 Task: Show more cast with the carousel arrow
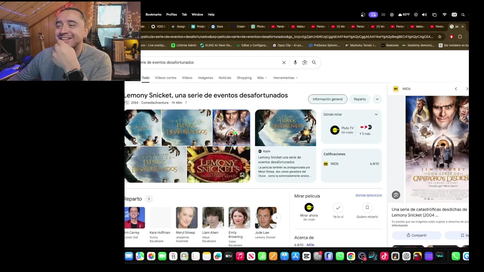276,218
